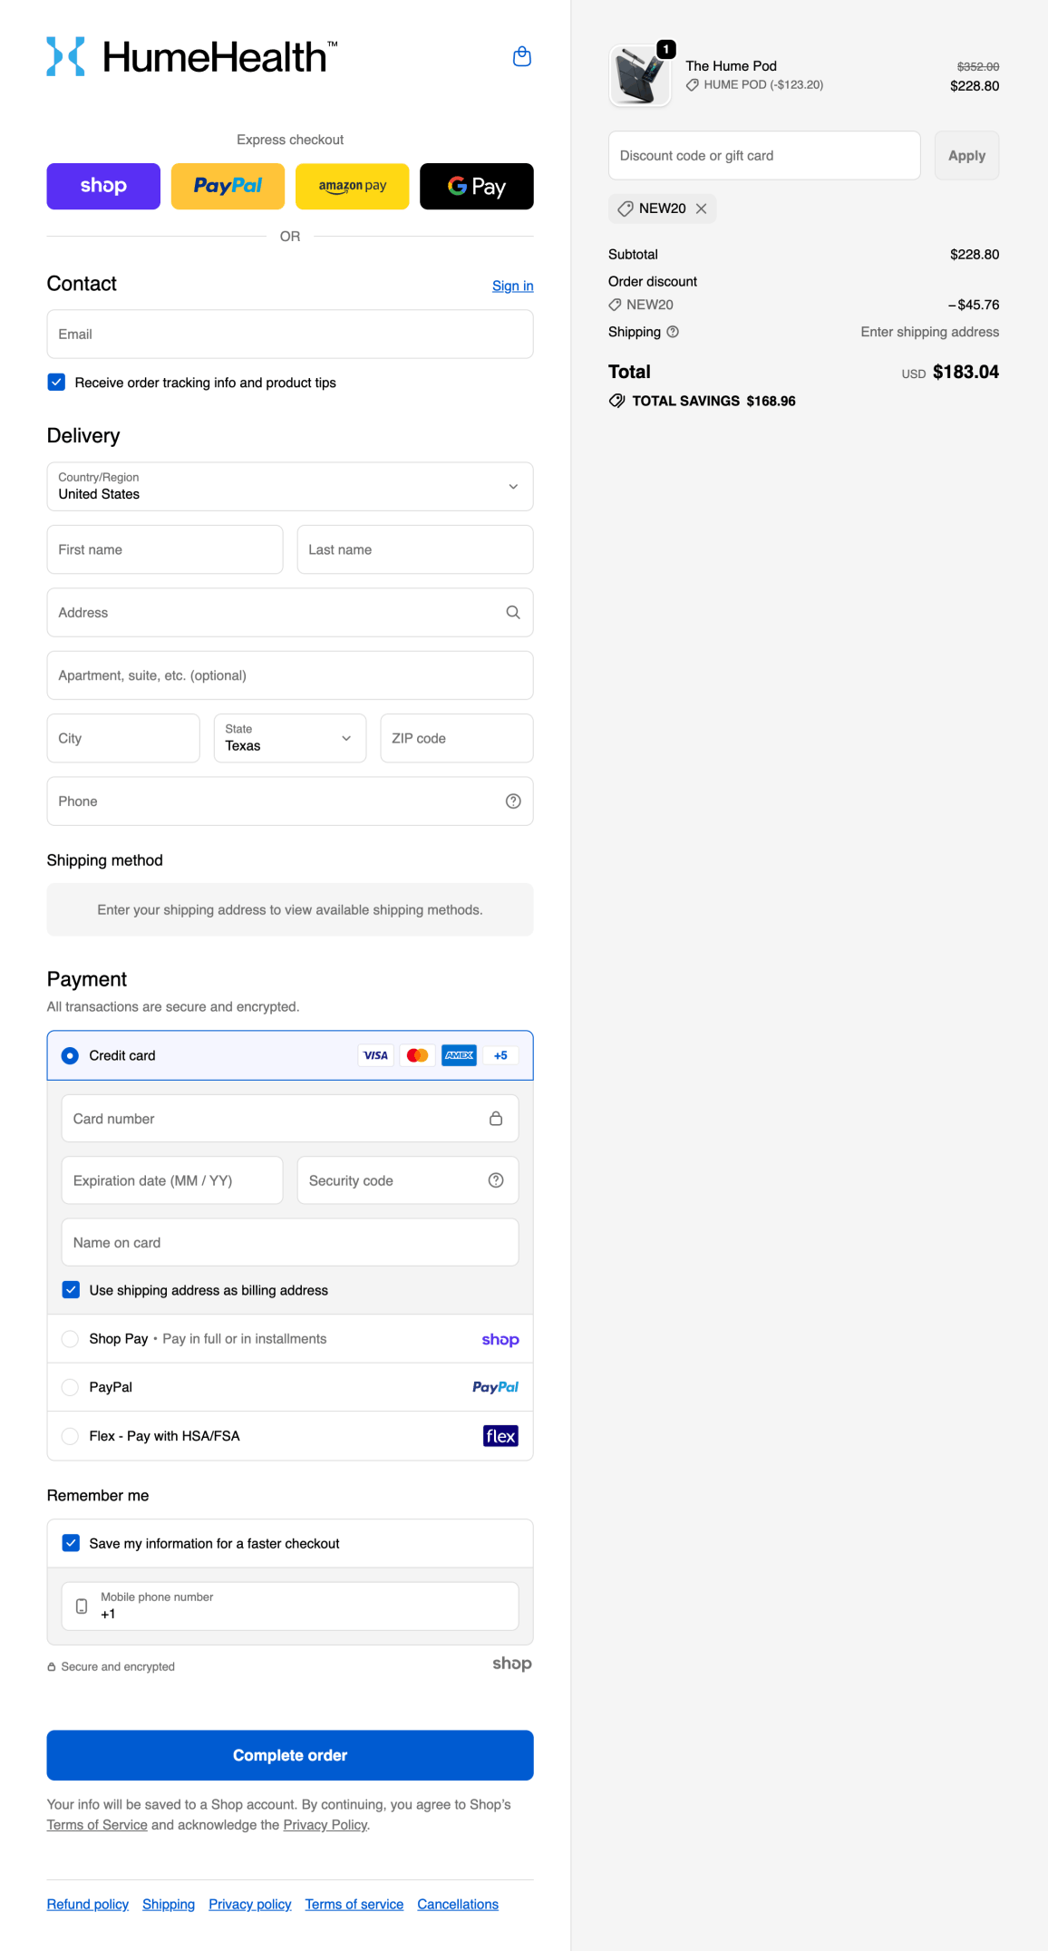Viewport: 1048px width, 1951px height.
Task: Open the Privacy policy footer link
Action: coord(250,1904)
